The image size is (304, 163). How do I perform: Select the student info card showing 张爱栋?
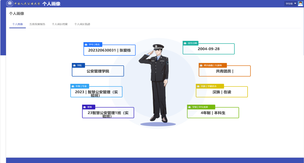[x=109, y=50]
